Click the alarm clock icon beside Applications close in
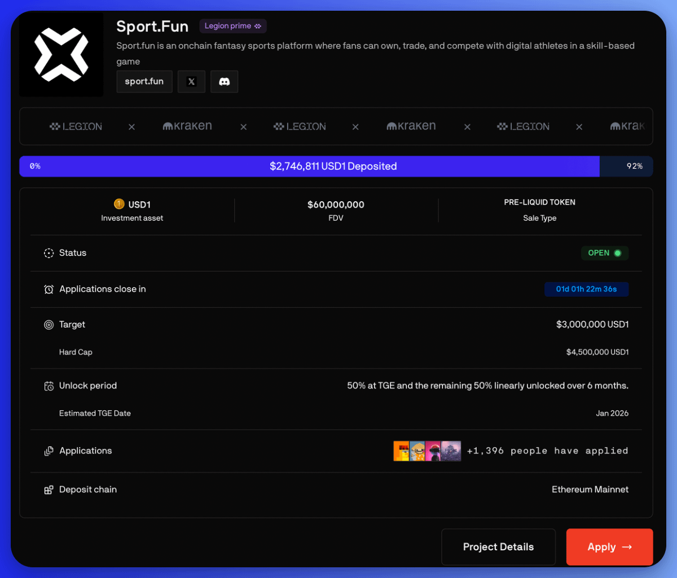Image resolution: width=677 pixels, height=578 pixels. 49,289
